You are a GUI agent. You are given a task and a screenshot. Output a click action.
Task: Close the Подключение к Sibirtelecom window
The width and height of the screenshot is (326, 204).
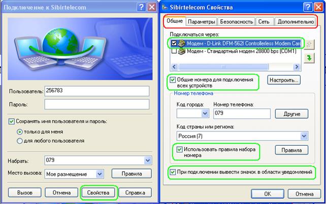152,7
